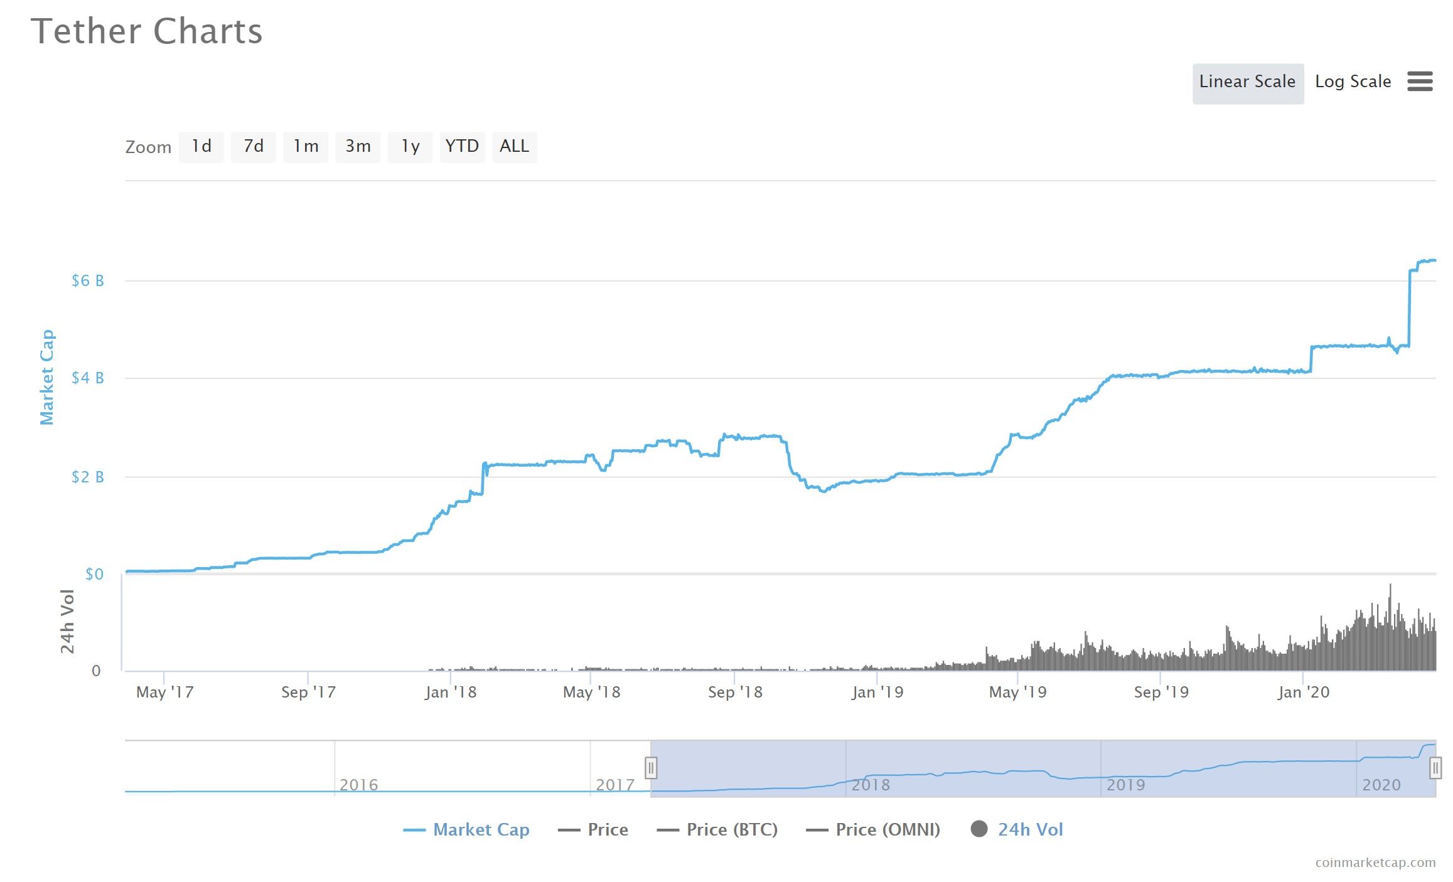Show the Price series via legend
Viewport: 1453px width, 882px height.
608,829
